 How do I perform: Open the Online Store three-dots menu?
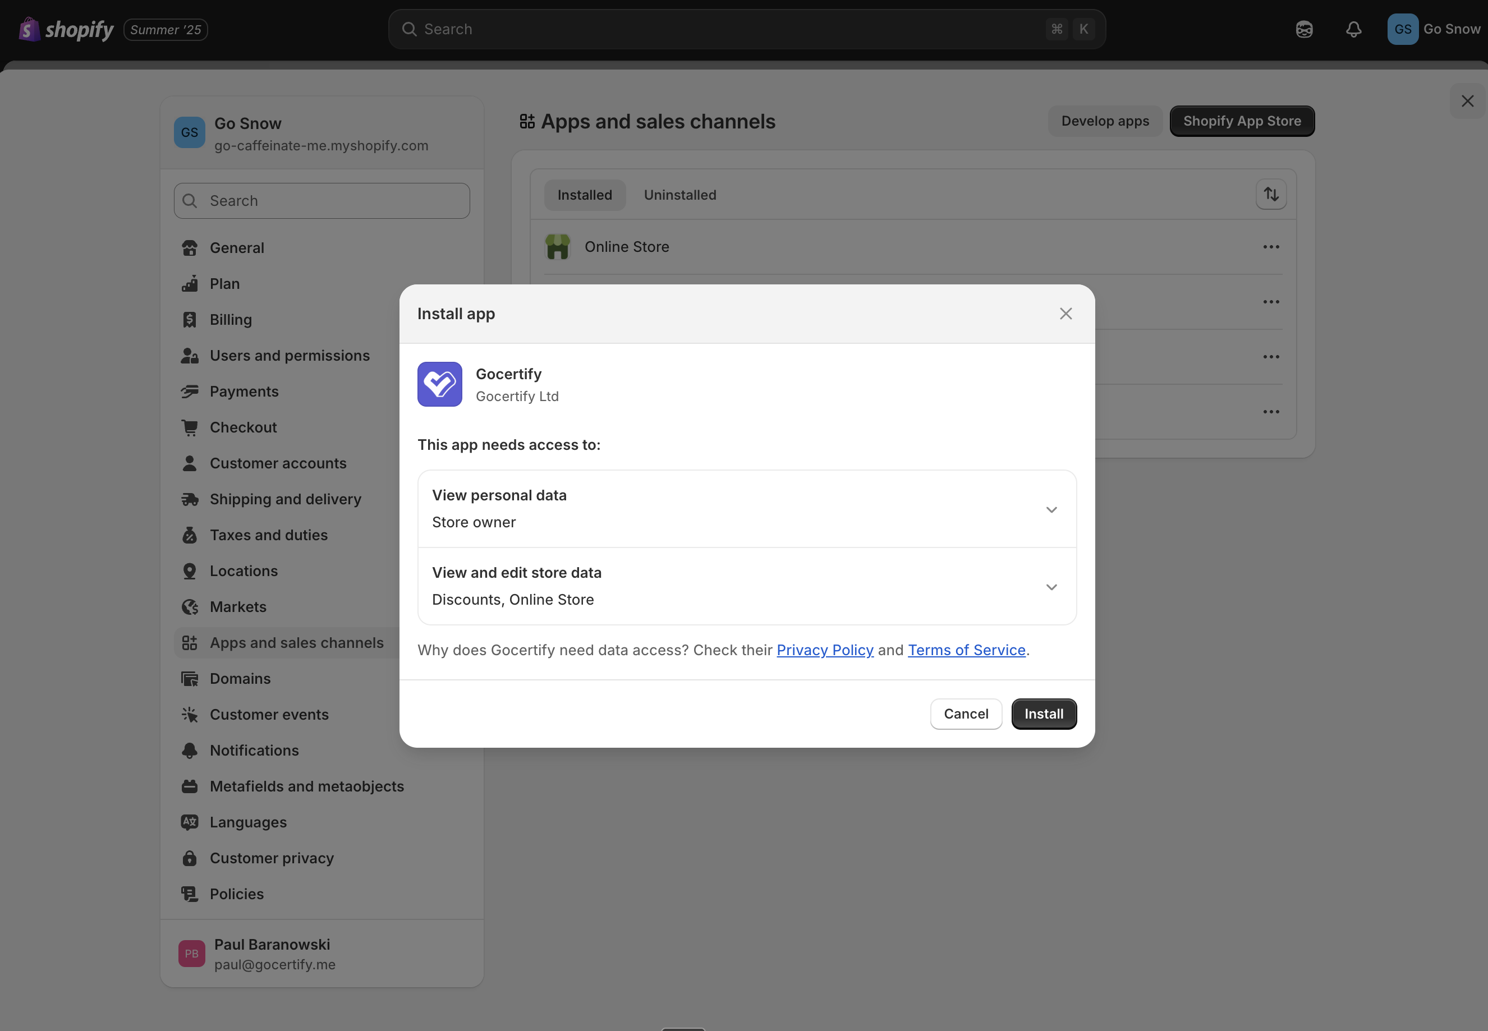[x=1271, y=247]
